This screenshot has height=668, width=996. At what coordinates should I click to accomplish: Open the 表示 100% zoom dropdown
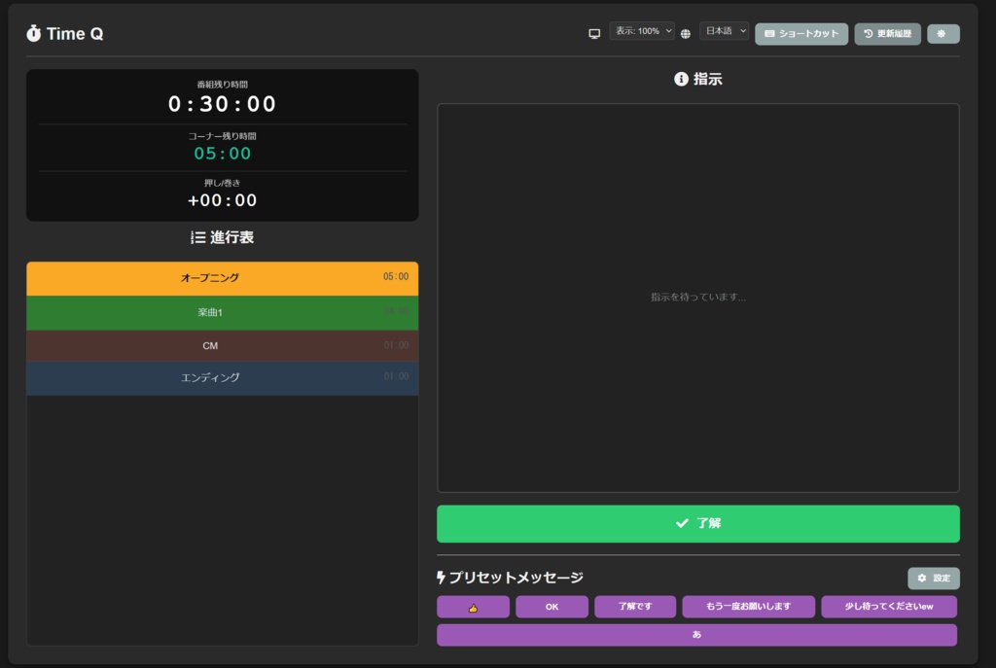pyautogui.click(x=644, y=30)
